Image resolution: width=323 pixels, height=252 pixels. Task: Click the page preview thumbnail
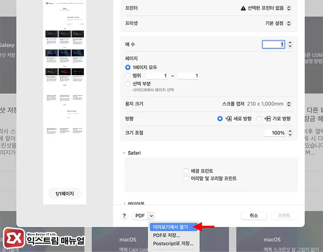click(x=65, y=102)
